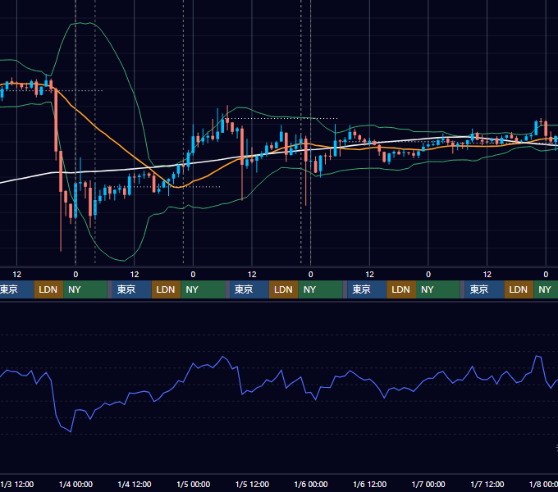558x492 pixels.
Task: Click the 1/6 12:00 time axis label
Action: click(x=369, y=484)
